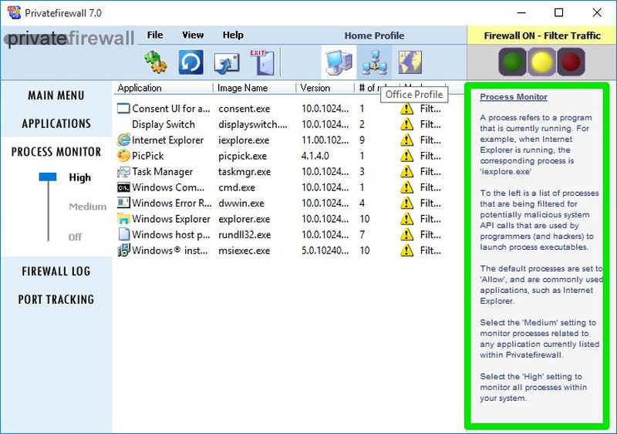Click the Internet Explorer application icon
The height and width of the screenshot is (434, 617).
tap(123, 140)
